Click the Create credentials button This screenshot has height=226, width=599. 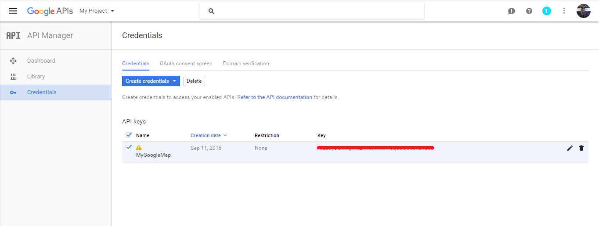(151, 81)
